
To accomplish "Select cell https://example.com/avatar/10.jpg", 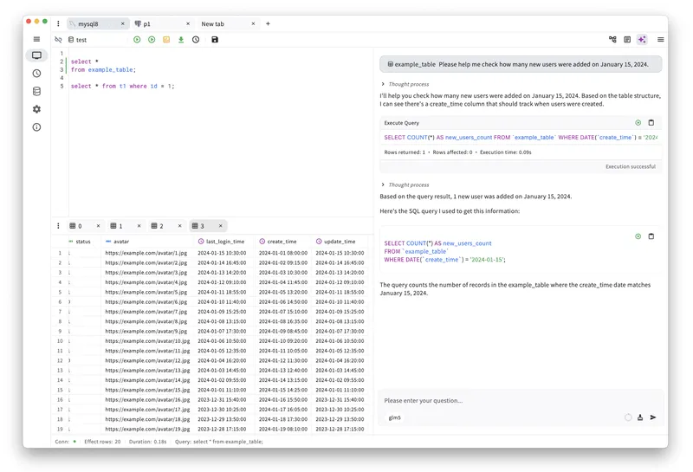I will (x=147, y=340).
